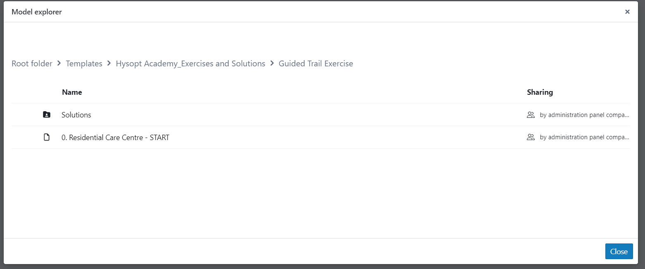Click the sharing people icon in Residential Care Centre row
This screenshot has width=645, height=269.
click(x=531, y=137)
